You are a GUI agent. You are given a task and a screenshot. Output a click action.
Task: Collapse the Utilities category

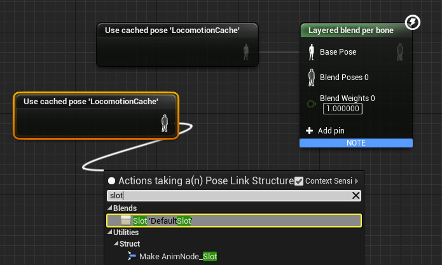(x=110, y=233)
